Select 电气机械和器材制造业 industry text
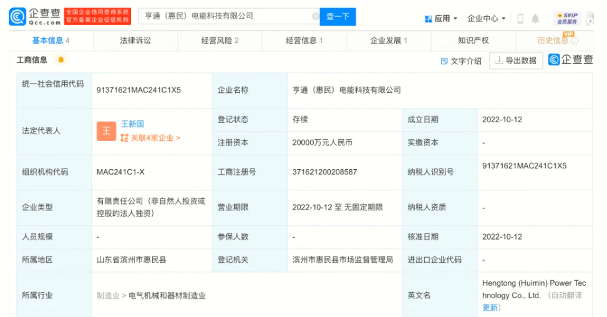607x317 pixels. (x=167, y=296)
